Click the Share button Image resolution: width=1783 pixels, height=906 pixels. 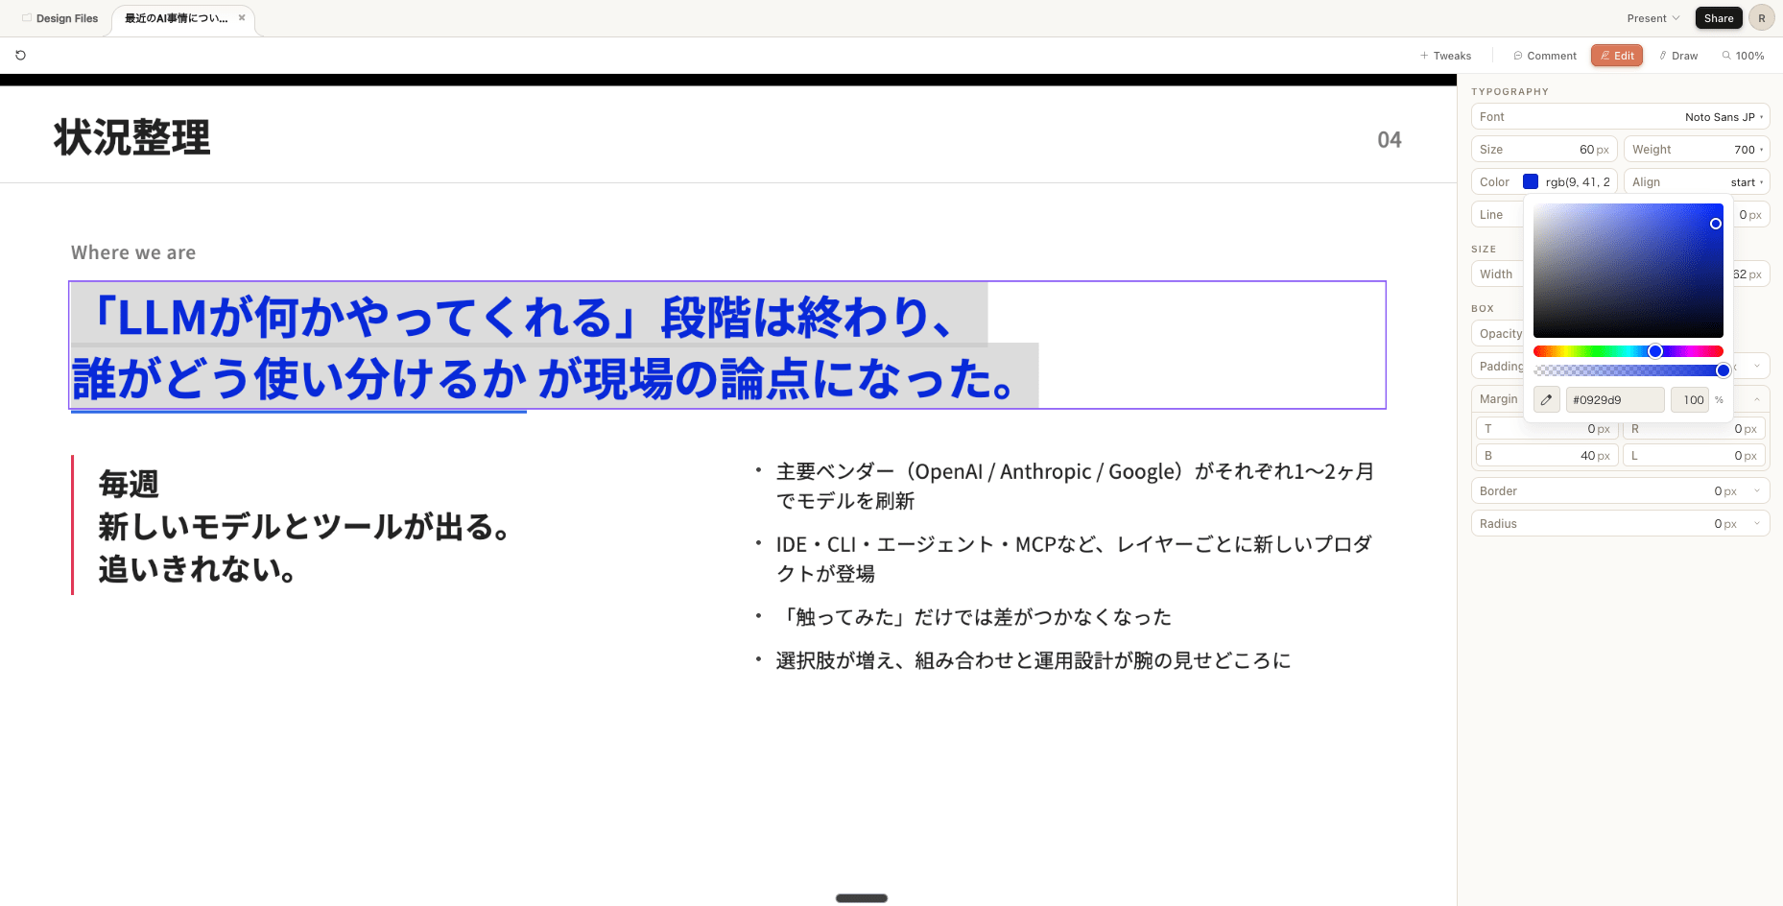[x=1719, y=17]
